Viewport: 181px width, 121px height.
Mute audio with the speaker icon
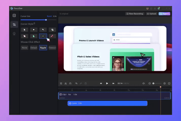(143, 83)
